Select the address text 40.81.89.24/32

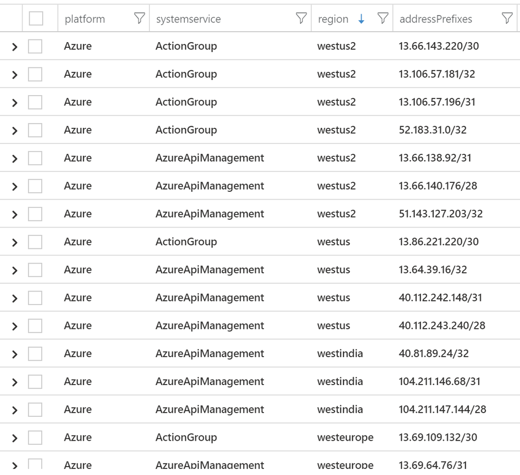coord(434,354)
